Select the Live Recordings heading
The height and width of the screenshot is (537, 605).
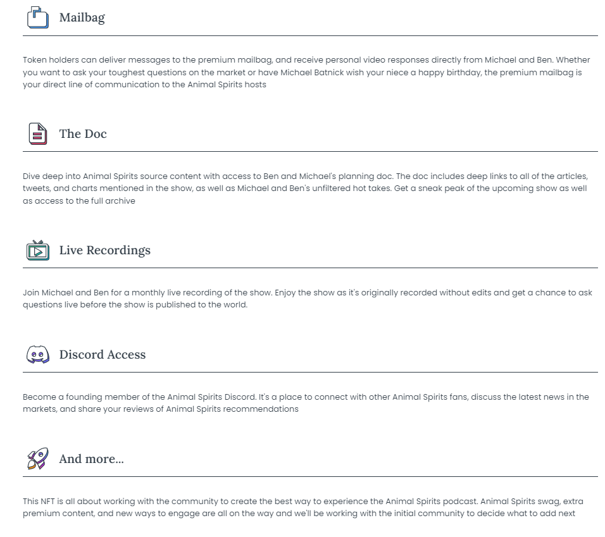coord(104,250)
